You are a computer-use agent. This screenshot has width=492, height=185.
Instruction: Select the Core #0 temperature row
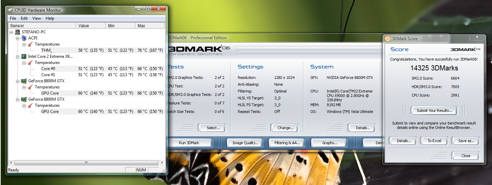tap(103, 69)
